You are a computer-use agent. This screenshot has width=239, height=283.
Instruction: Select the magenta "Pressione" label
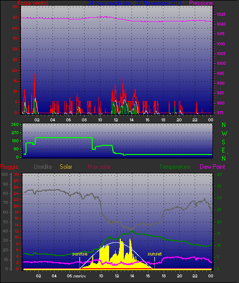201,3
